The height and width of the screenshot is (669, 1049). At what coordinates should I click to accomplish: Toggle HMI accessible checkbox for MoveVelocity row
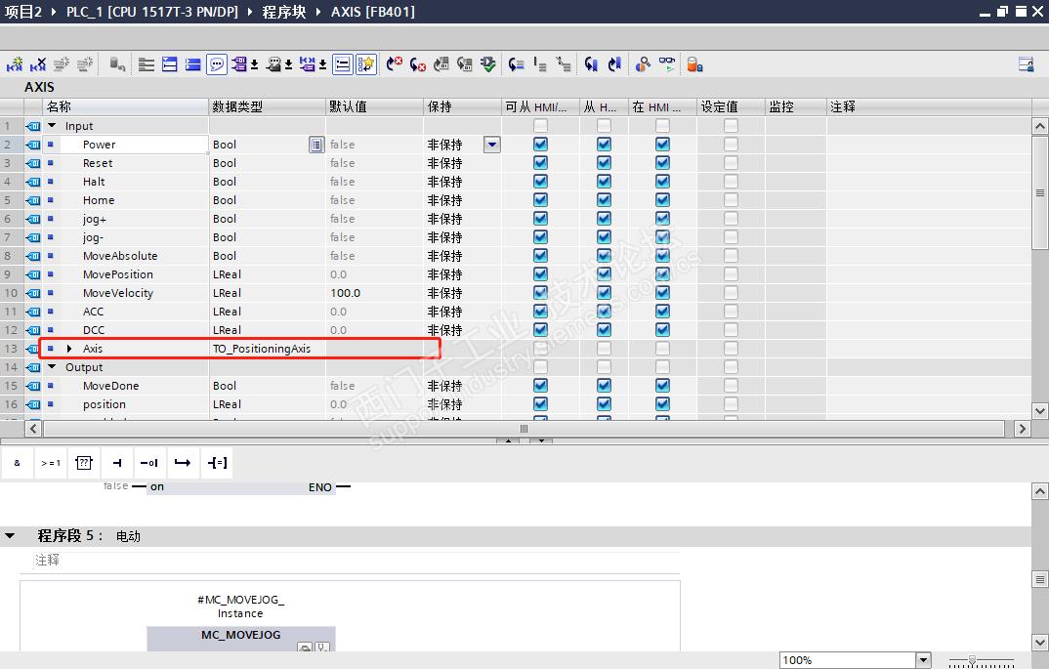(540, 293)
